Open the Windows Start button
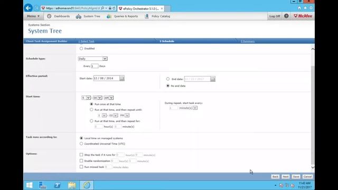Image resolution: width=338 pixels, height=190 pixels. 30,185
